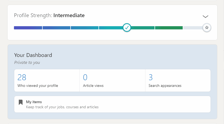
Task: Click the 'Search appearances' label
Action: click(x=165, y=86)
